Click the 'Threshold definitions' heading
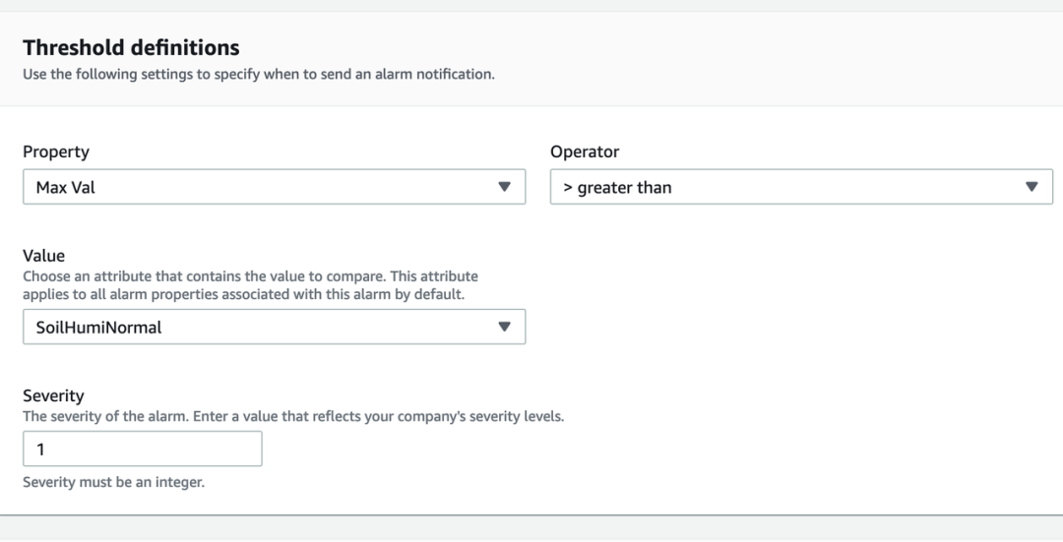Viewport: 1063px width, 542px height. 131,47
